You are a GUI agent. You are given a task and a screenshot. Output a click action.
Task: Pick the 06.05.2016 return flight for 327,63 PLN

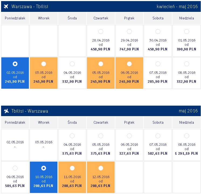tap(129, 136)
